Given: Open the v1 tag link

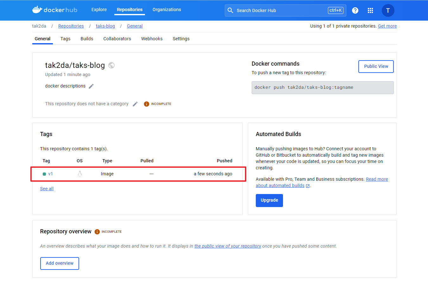Looking at the screenshot, I should coord(51,174).
